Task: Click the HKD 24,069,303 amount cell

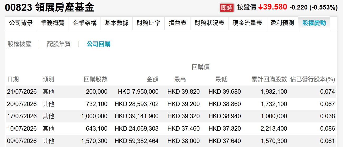Action: 137,129
